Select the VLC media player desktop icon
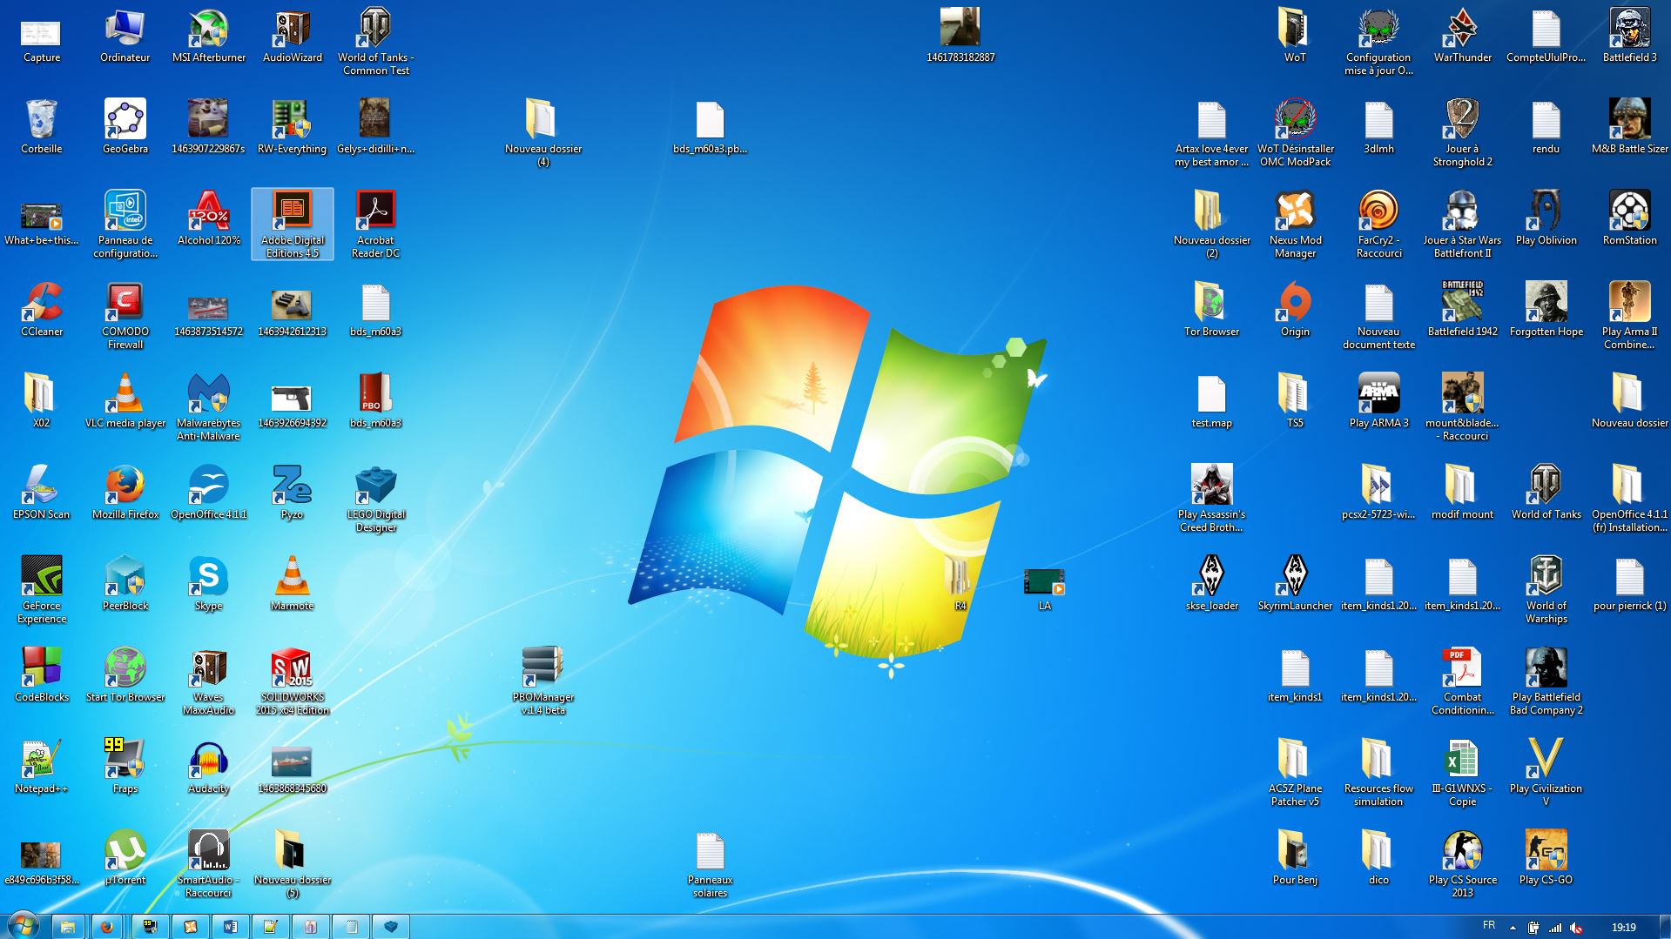Image resolution: width=1671 pixels, height=939 pixels. [x=125, y=402]
